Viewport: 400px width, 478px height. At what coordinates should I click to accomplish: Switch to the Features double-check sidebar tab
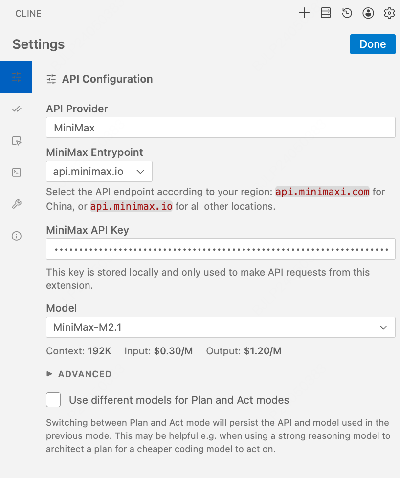[x=17, y=109]
